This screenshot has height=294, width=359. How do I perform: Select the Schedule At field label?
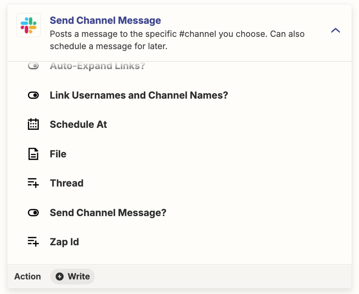(x=78, y=124)
